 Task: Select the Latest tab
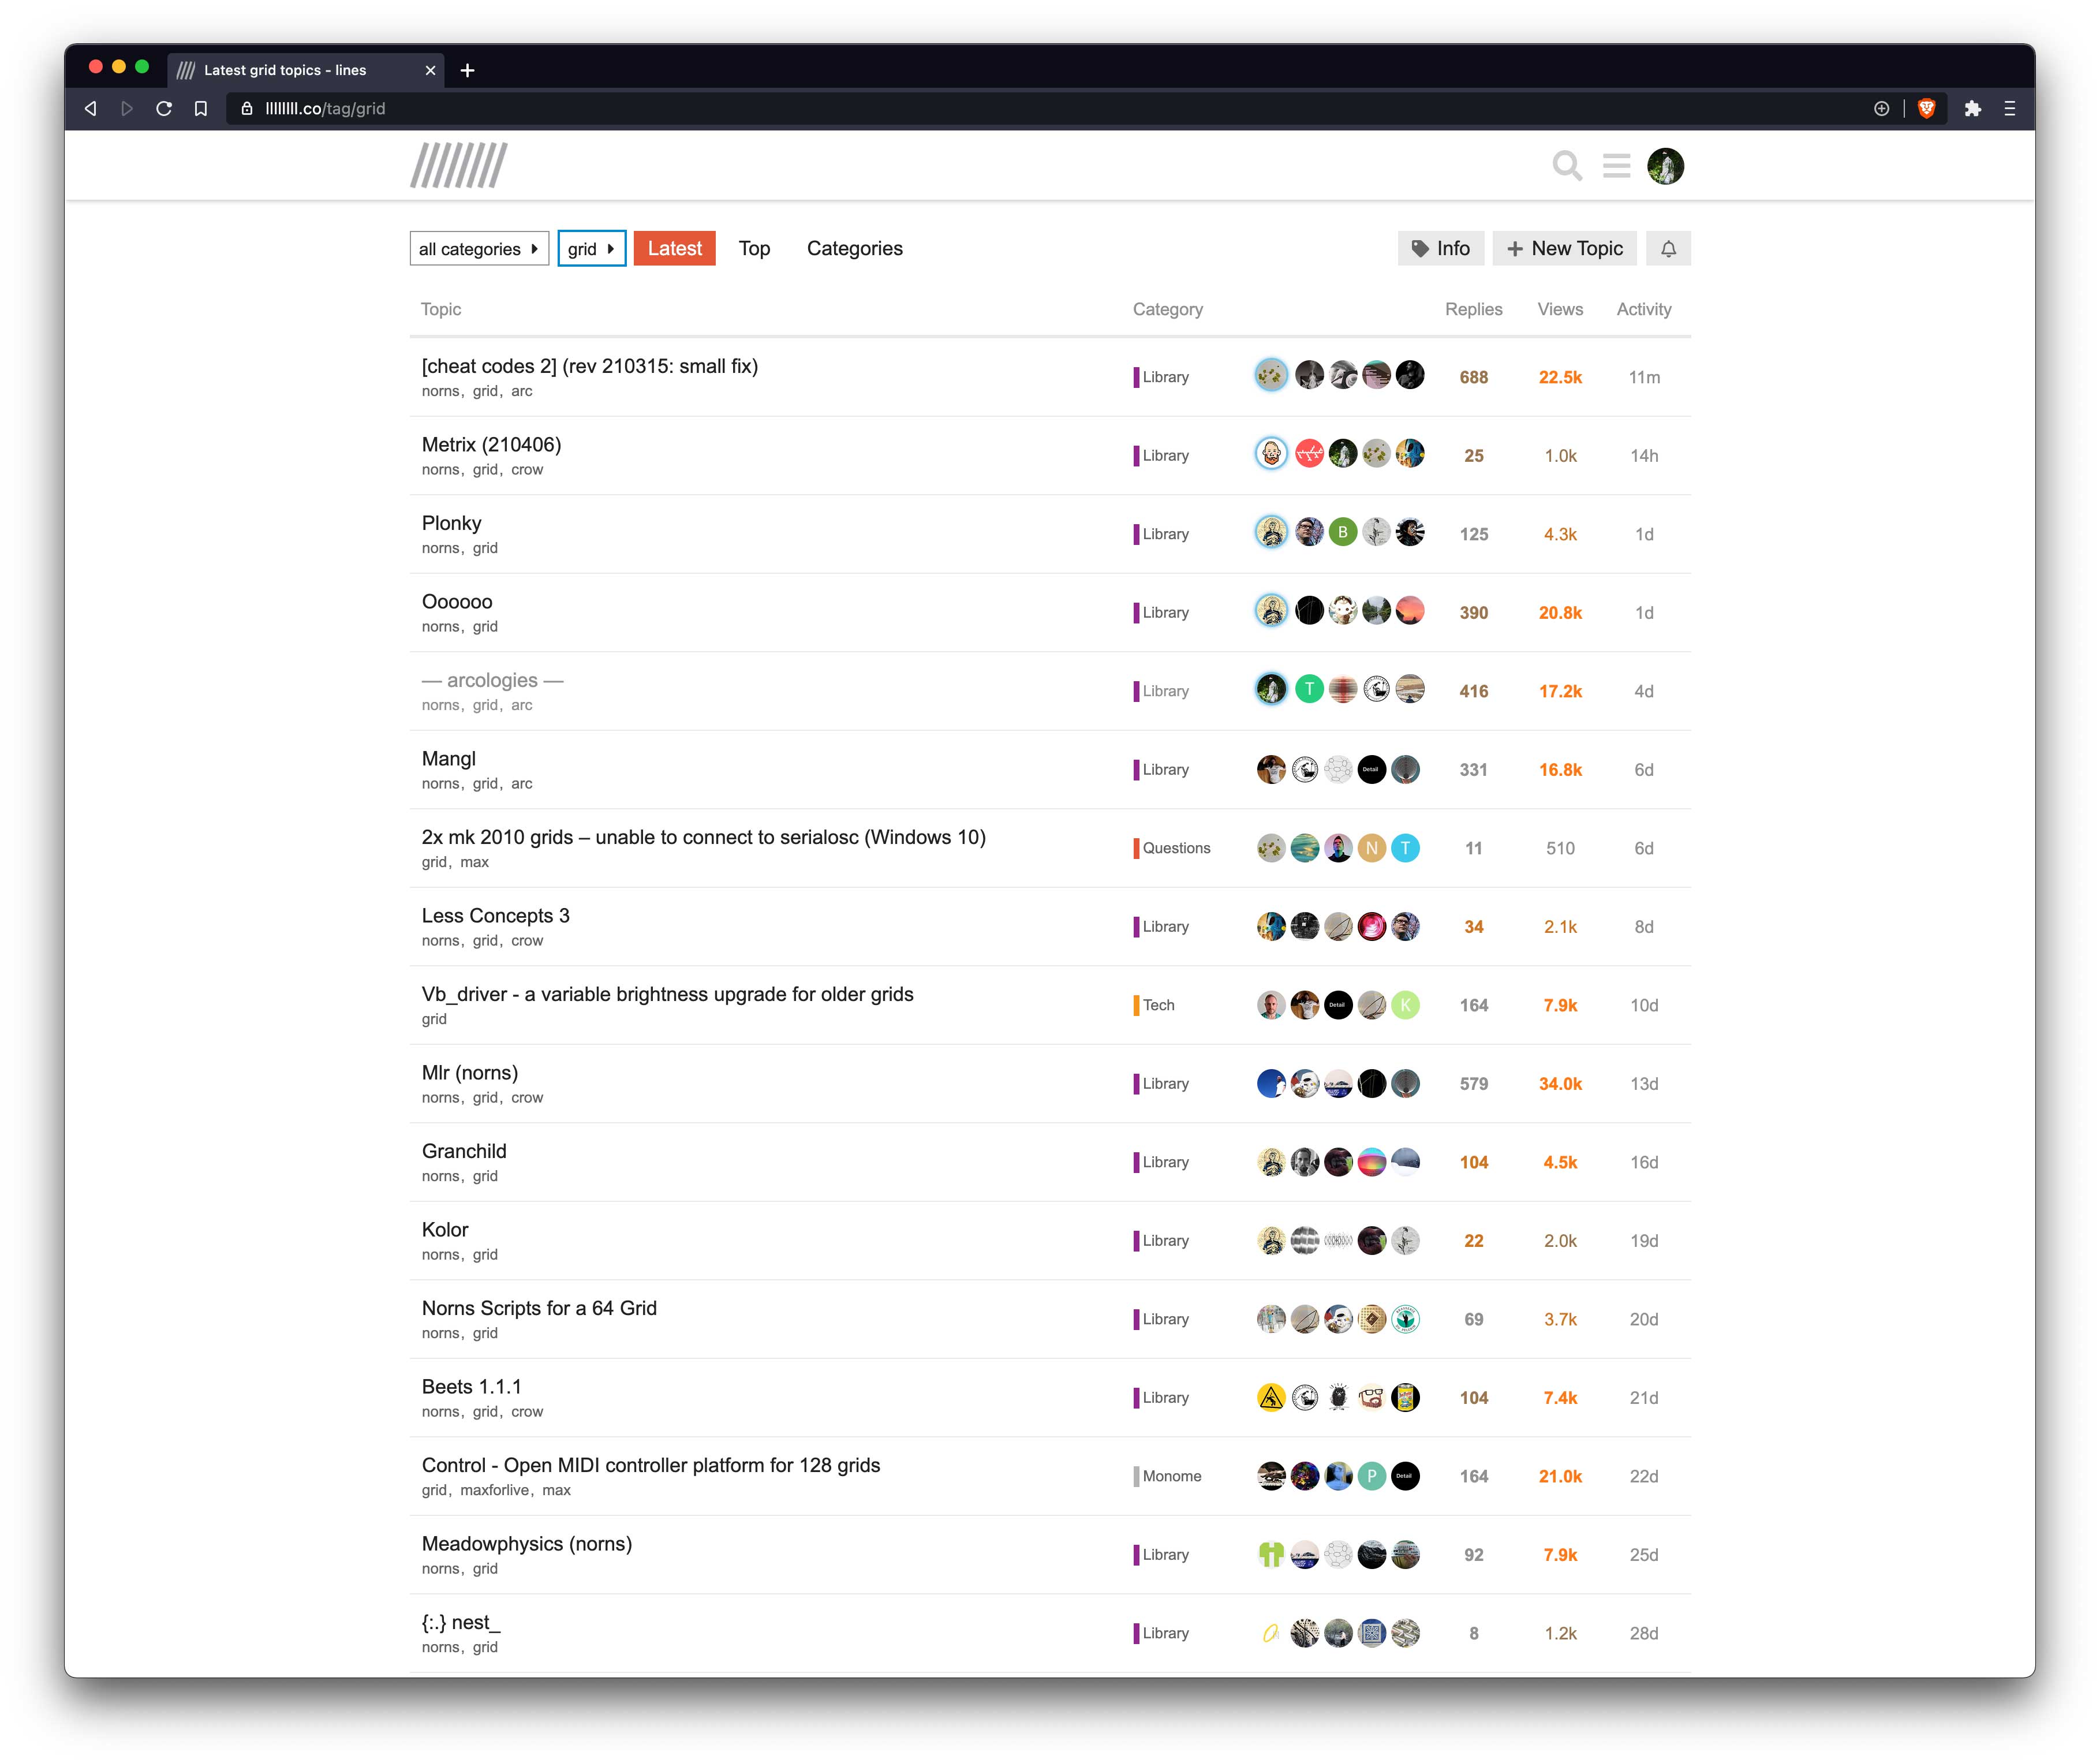pos(674,249)
